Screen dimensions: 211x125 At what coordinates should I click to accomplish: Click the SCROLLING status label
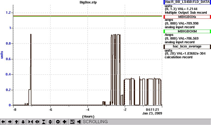(95, 122)
